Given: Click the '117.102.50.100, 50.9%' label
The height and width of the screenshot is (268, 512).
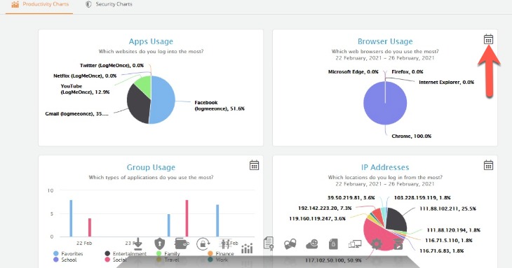Looking at the screenshot, I should click(x=333, y=260).
